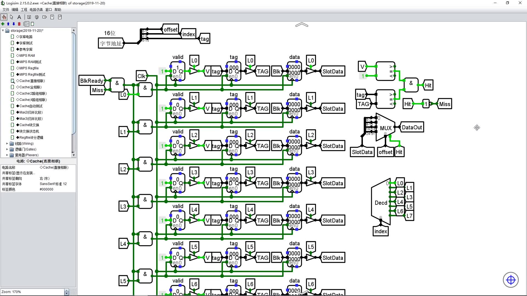Pick the round output pin tool
The height and width of the screenshot is (296, 527).
(x=37, y=17)
